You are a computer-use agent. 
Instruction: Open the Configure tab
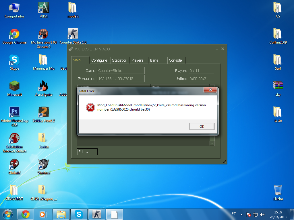tap(99, 60)
